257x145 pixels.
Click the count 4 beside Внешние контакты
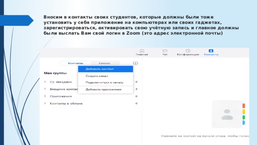(x=137, y=89)
